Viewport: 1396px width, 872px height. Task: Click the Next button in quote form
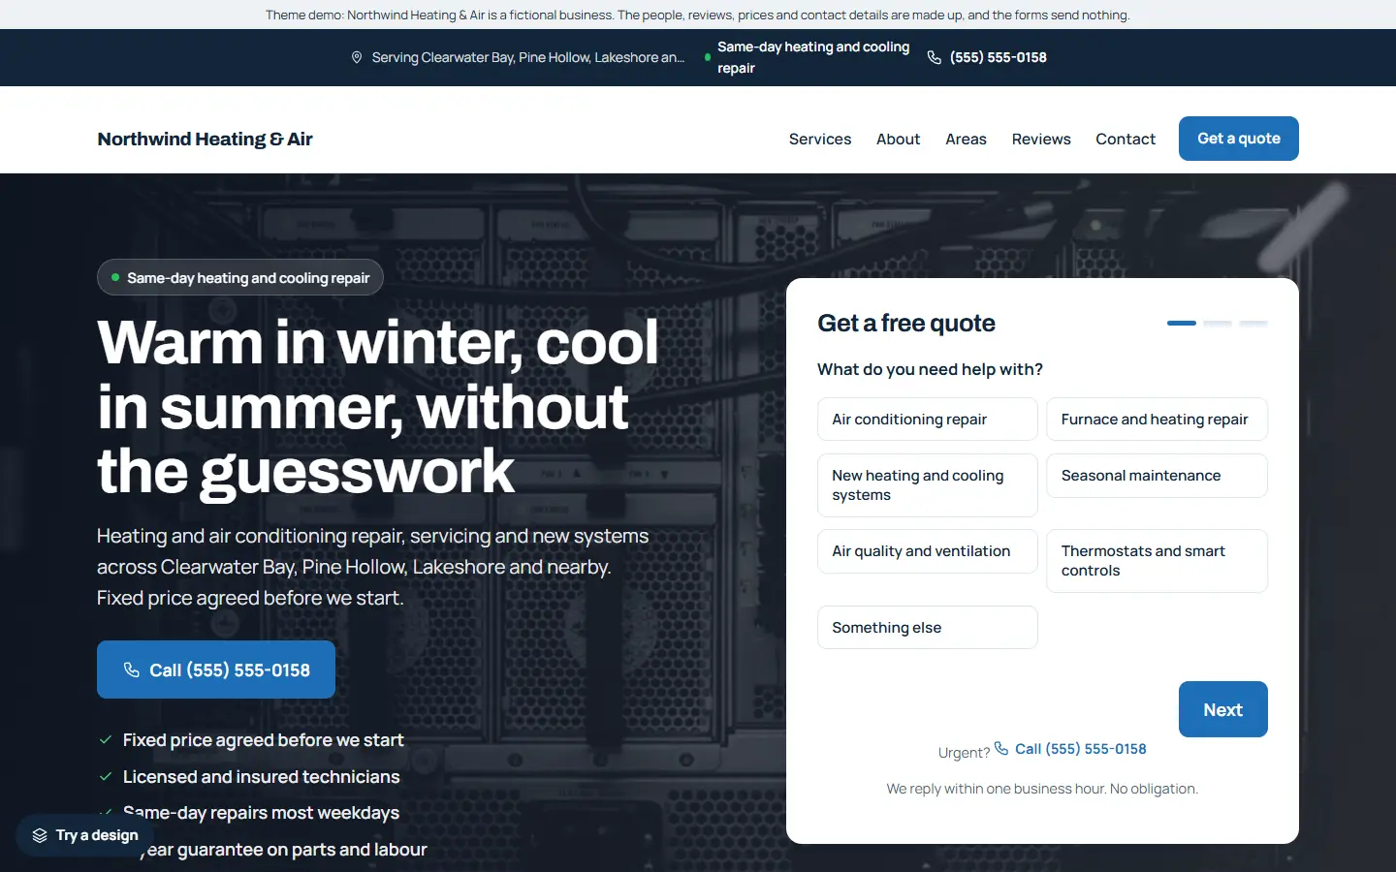(1223, 709)
